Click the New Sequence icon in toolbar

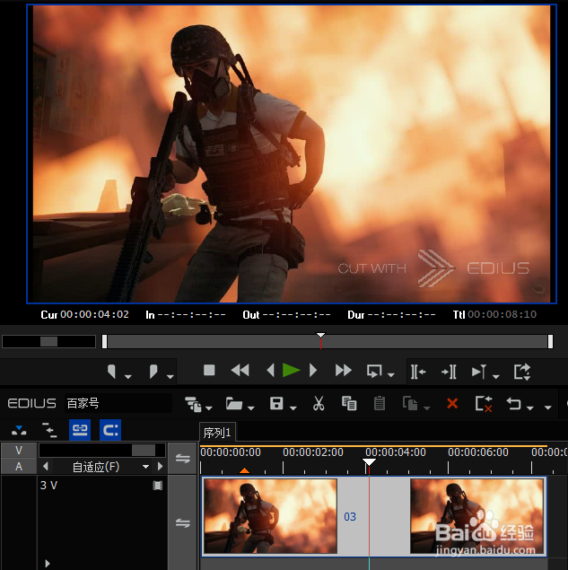[193, 404]
